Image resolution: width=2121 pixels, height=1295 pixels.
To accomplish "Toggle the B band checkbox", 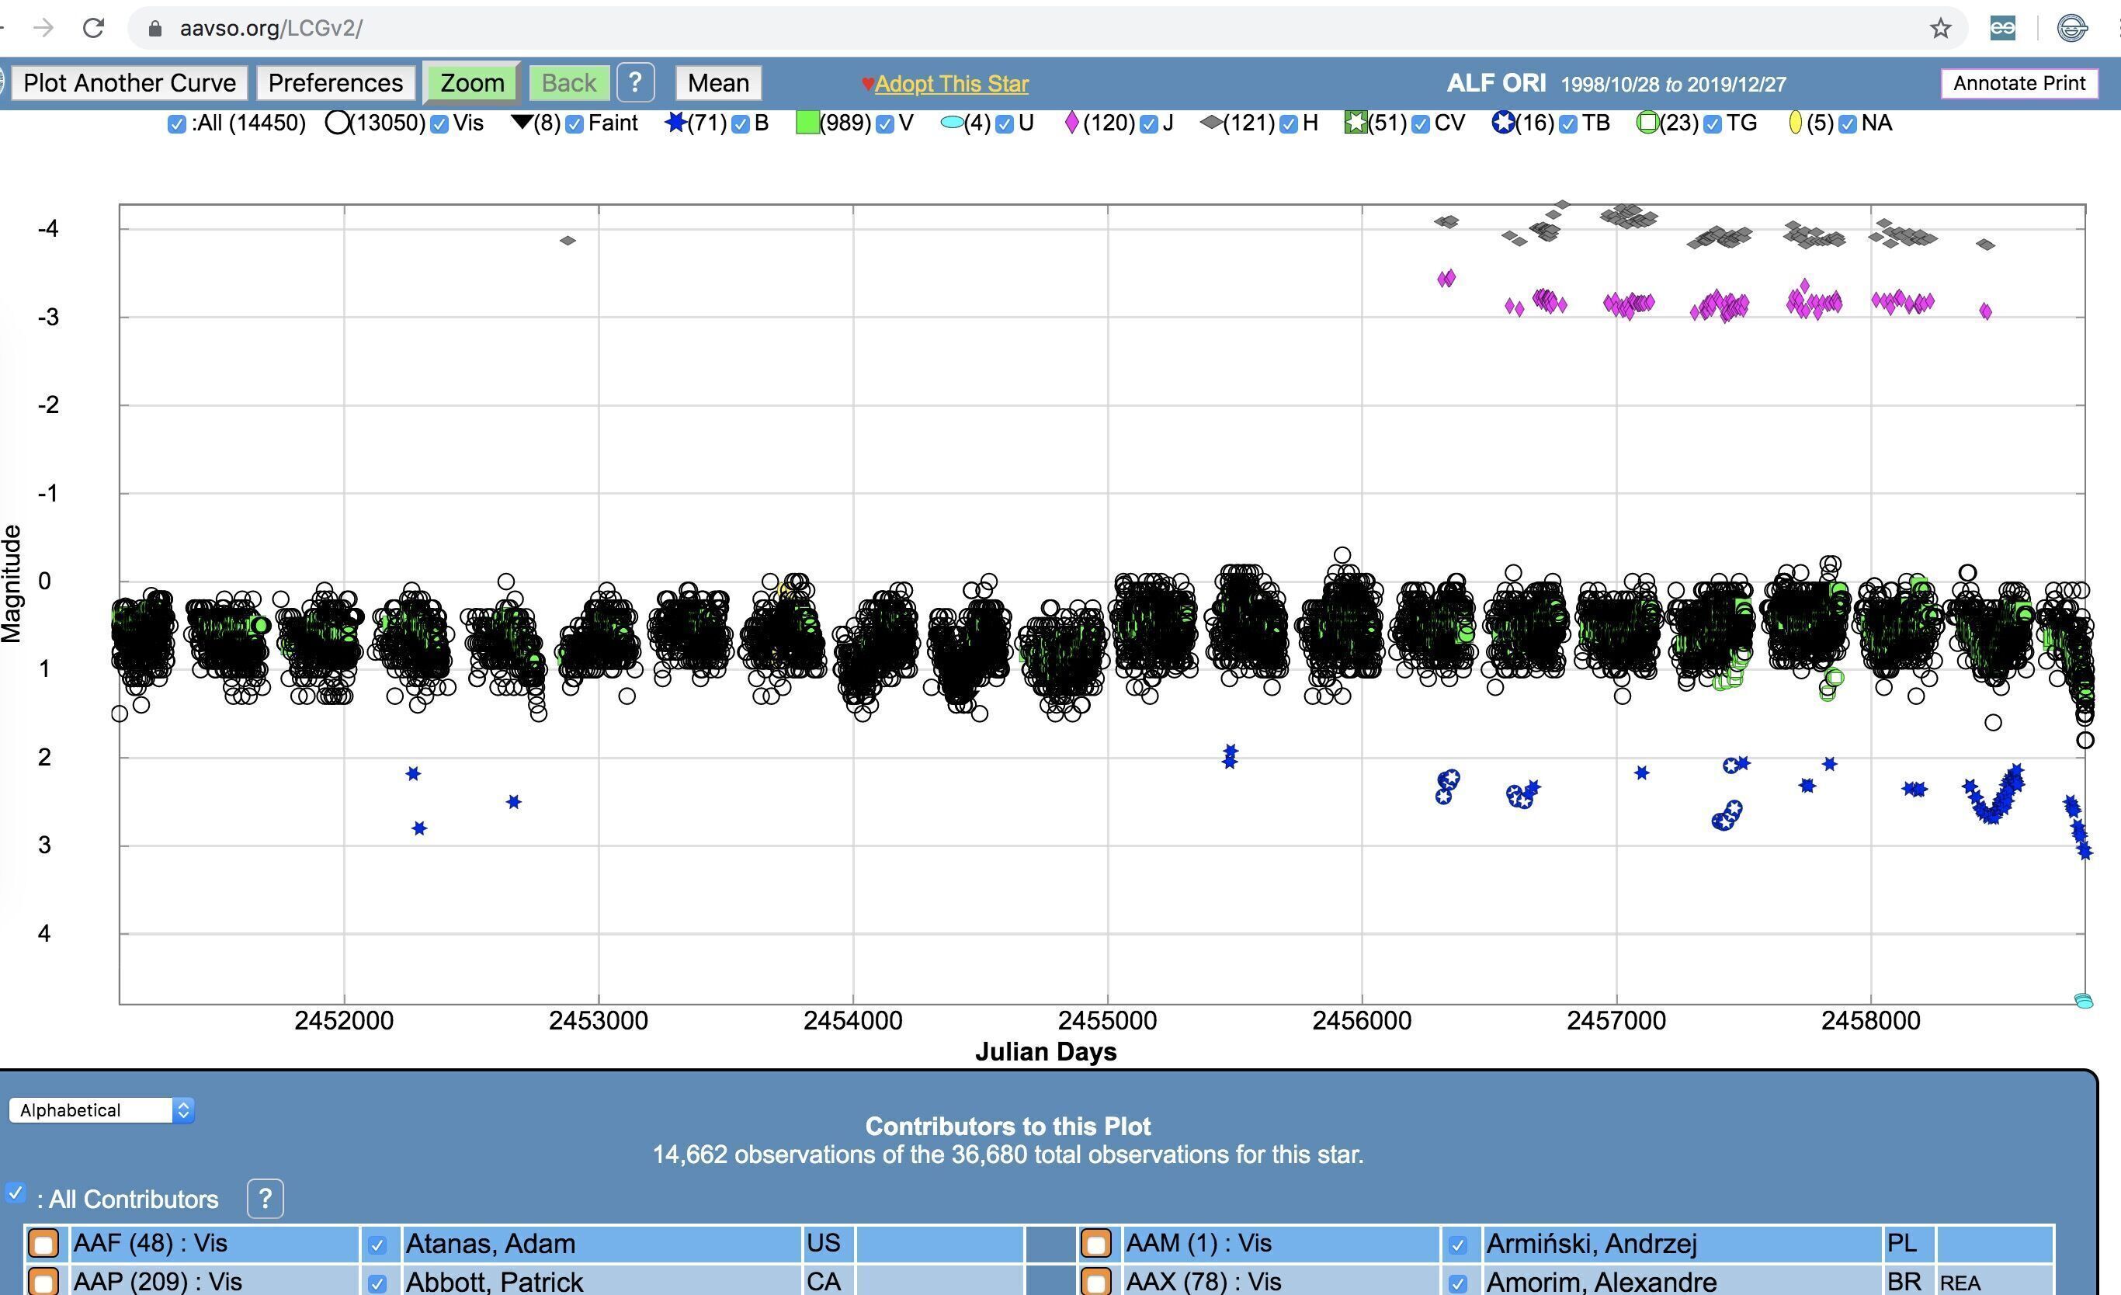I will pos(741,124).
